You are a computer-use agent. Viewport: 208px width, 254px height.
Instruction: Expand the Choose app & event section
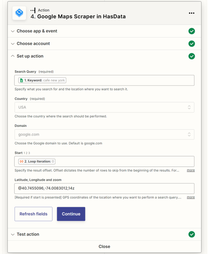[37, 31]
